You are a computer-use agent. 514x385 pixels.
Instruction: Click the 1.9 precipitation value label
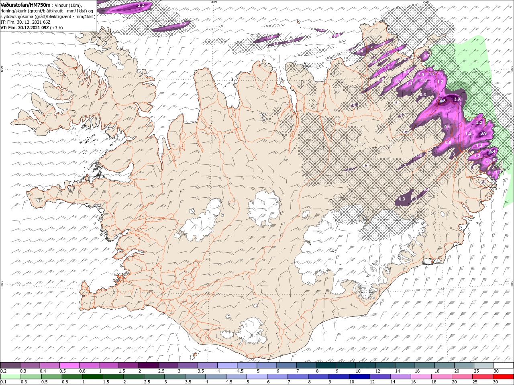[x=387, y=54]
